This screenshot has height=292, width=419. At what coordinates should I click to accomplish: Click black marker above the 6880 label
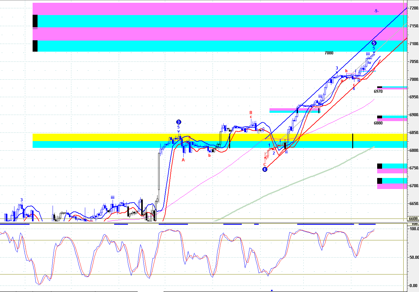click(x=380, y=117)
